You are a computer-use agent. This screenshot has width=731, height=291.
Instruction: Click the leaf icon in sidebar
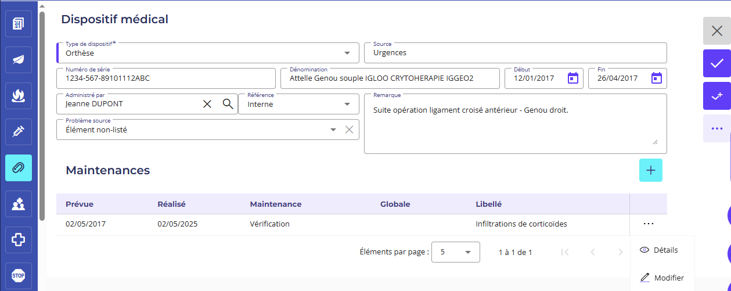(18, 60)
